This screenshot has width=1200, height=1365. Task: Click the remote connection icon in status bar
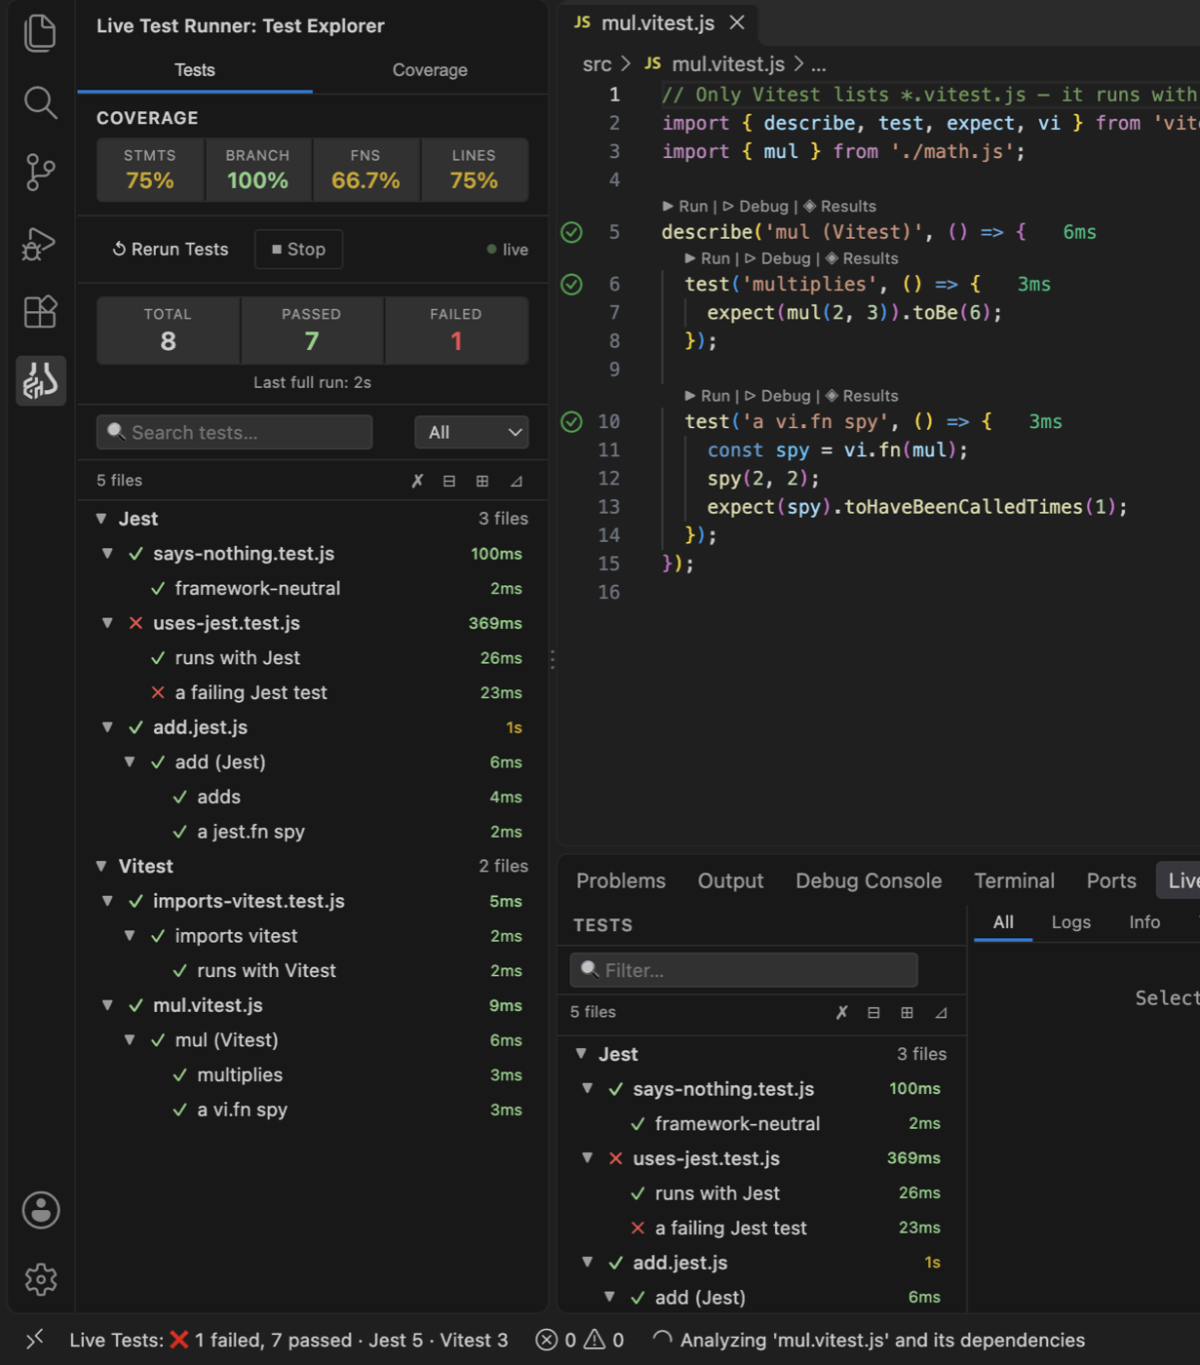tap(35, 1340)
